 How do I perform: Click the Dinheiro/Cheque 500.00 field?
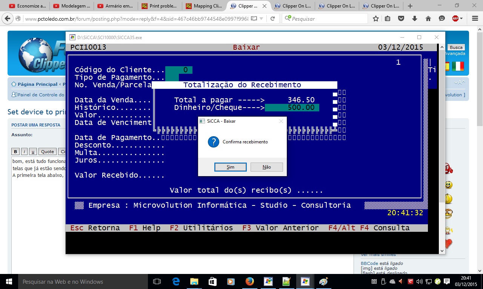click(292, 108)
